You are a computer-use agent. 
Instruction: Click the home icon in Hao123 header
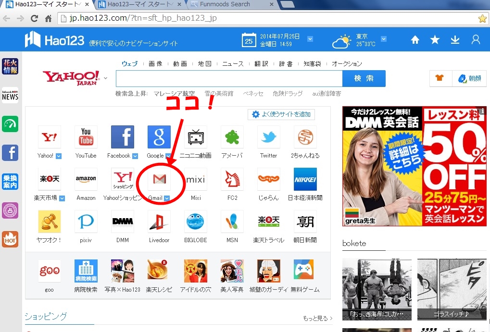[x=415, y=40]
